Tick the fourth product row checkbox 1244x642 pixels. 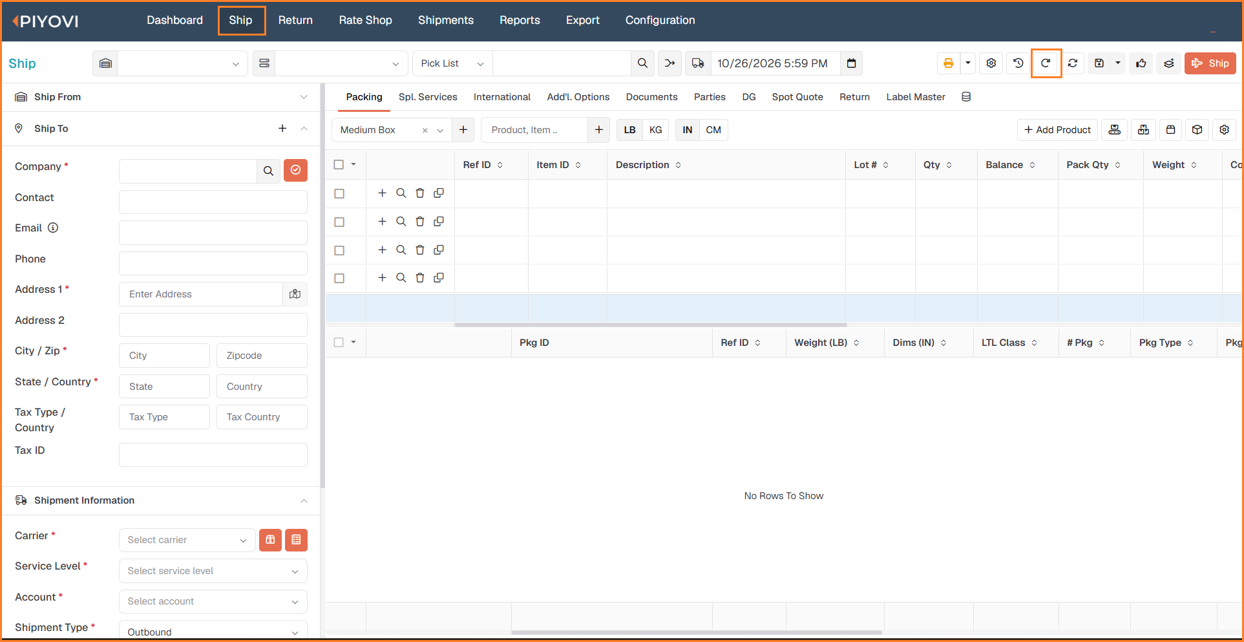coord(339,279)
